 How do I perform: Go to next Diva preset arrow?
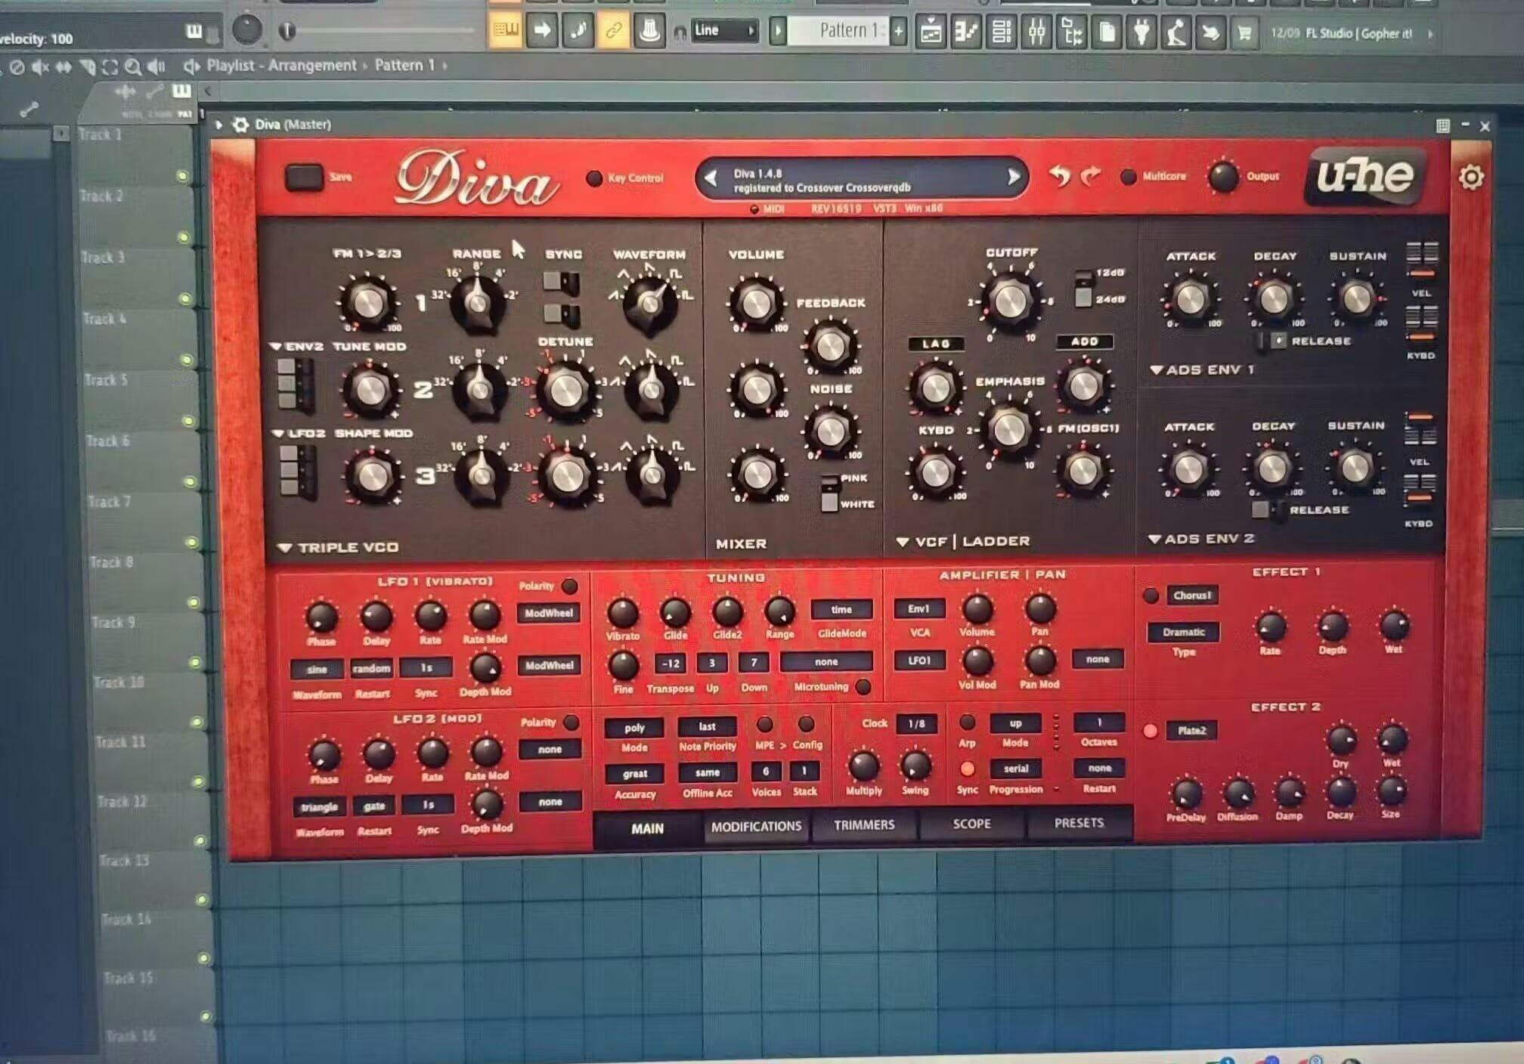pyautogui.click(x=1013, y=178)
